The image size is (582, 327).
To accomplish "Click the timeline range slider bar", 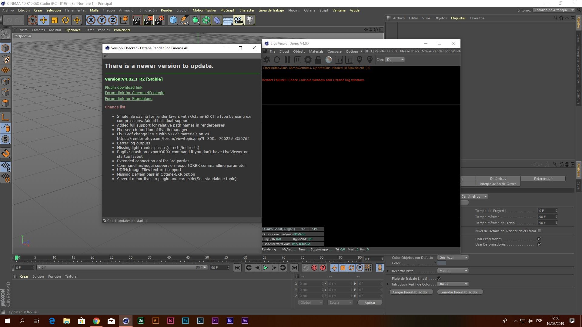I will coord(122,267).
